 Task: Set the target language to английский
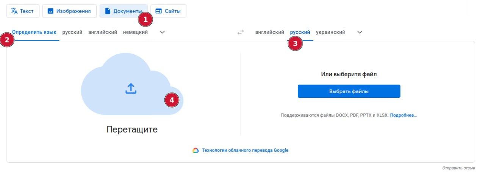point(270,32)
